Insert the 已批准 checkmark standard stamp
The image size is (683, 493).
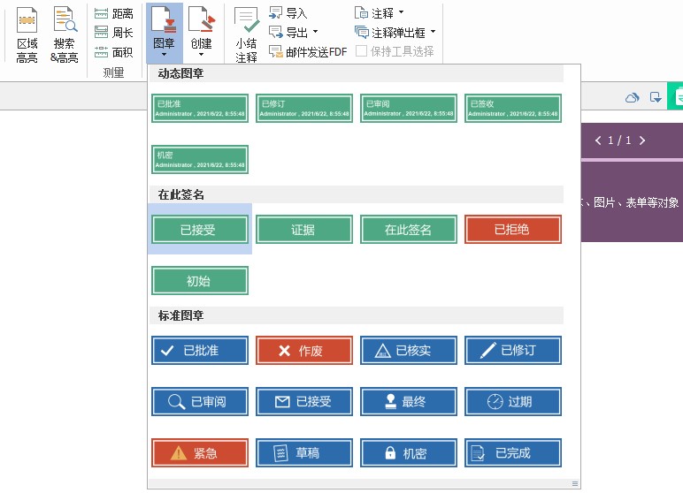click(200, 350)
